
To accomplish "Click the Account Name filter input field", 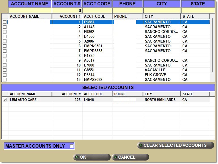I will tap(30, 10).
